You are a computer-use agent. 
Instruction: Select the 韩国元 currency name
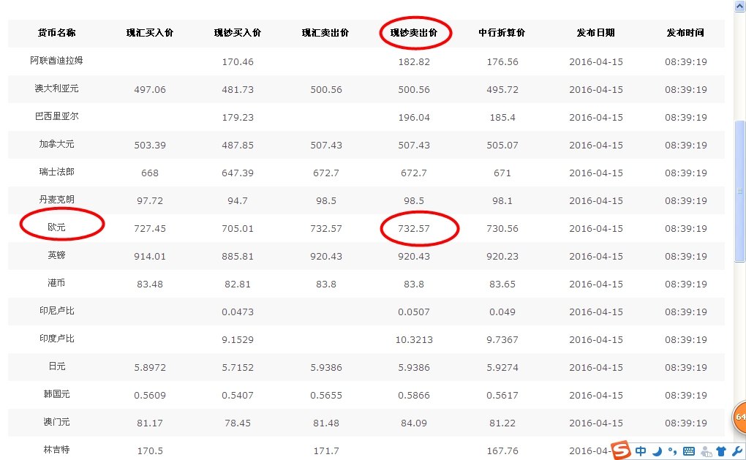click(56, 394)
